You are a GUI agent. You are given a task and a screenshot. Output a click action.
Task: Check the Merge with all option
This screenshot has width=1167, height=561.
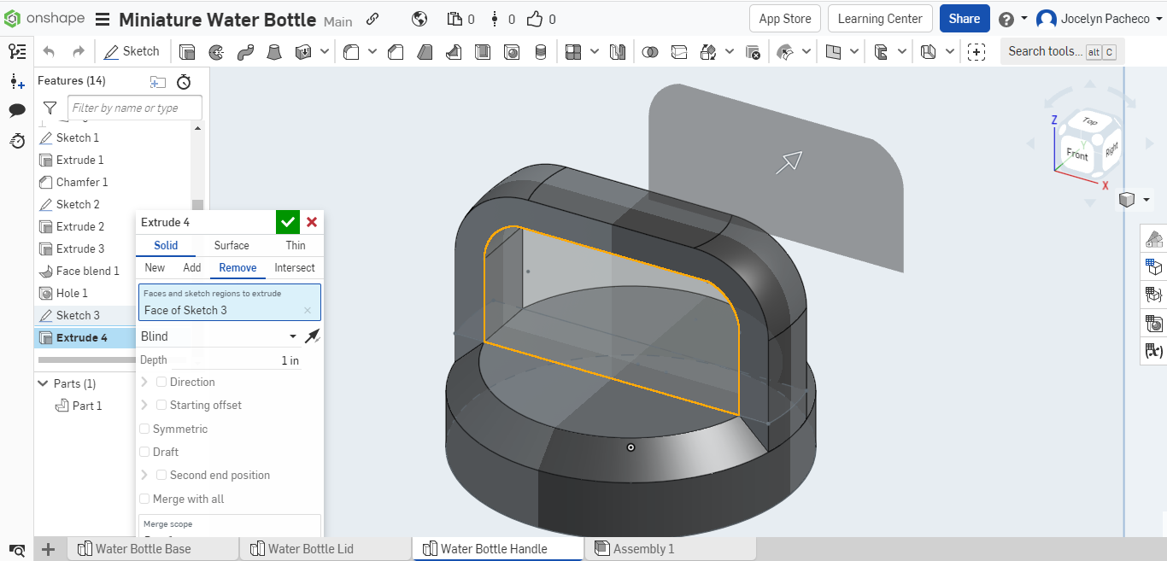144,499
